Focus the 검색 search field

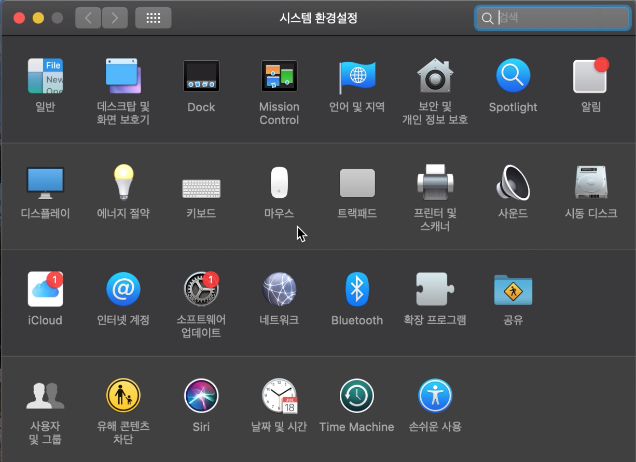pyautogui.click(x=552, y=18)
